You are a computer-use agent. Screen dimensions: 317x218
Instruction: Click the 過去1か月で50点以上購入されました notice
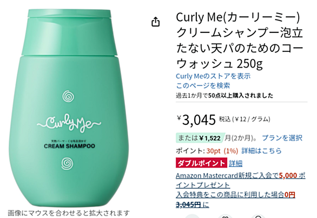(224, 95)
